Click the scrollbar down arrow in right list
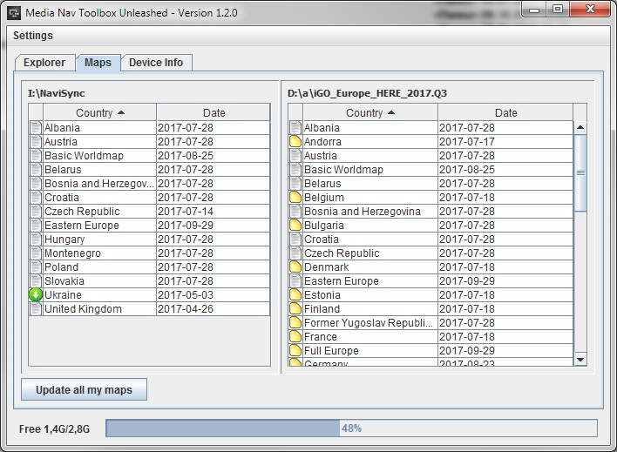617x452 pixels. click(x=580, y=359)
